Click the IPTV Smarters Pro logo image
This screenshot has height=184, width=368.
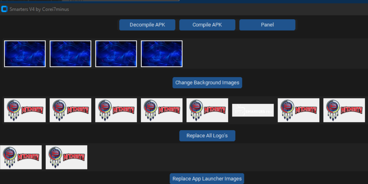pos(253,110)
